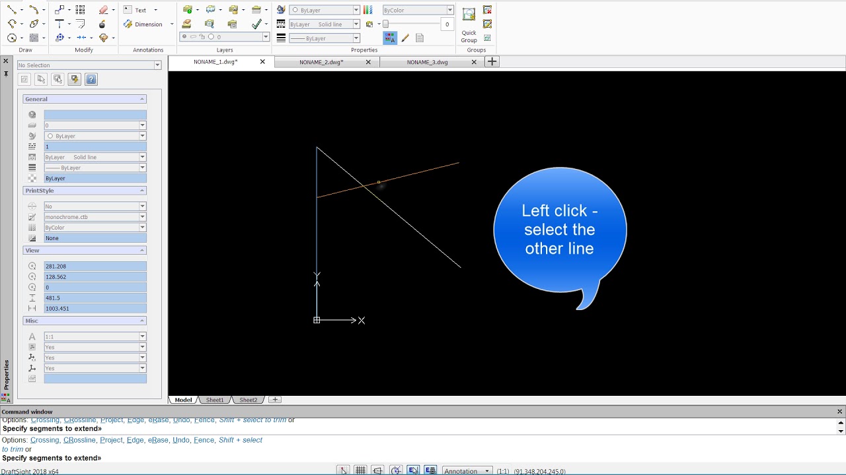Click the Crossing option in command window

45,440
